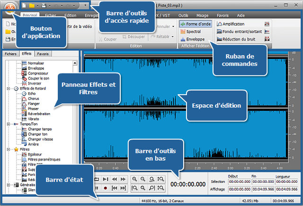
Task: Click the pause button
Action: click(x=97, y=188)
